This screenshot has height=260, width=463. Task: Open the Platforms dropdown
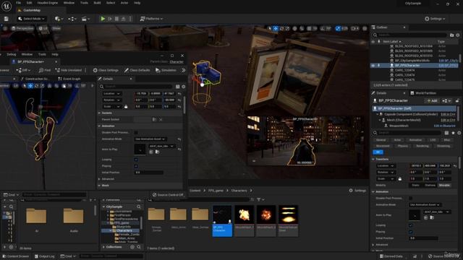coord(151,19)
